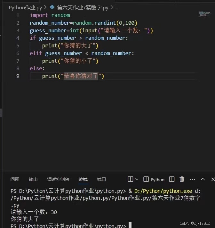Click the 'else:' keyword on line 8
The width and height of the screenshot is (215, 228).
click(x=37, y=68)
